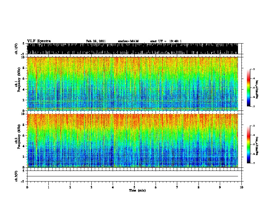Screen dimensions: 272x210
Task: Click the 0 tick label on Time axis
Action: (x=27, y=187)
